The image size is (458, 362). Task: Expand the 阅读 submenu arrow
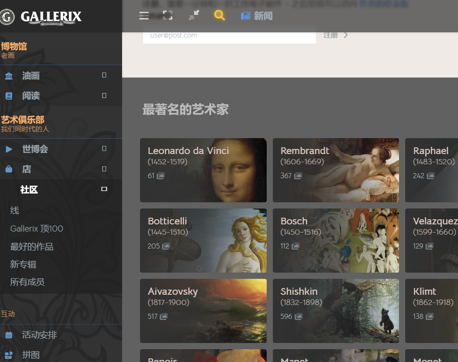point(104,96)
